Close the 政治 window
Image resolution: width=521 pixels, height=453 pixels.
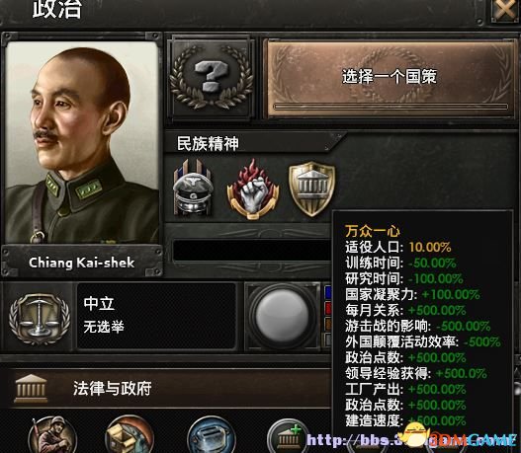[x=505, y=10]
